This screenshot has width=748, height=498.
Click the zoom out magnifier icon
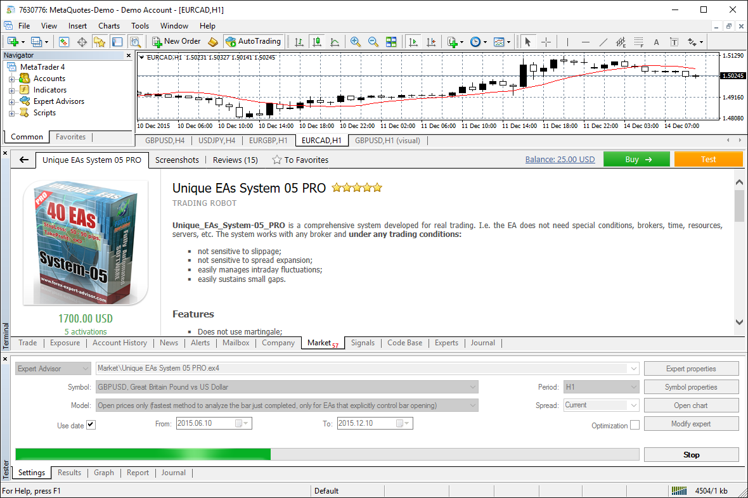(373, 42)
